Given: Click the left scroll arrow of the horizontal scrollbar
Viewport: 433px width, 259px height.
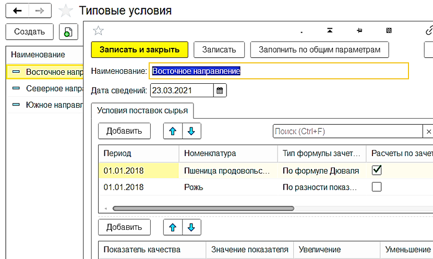Looking at the screenshot, I should [x=106, y=209].
